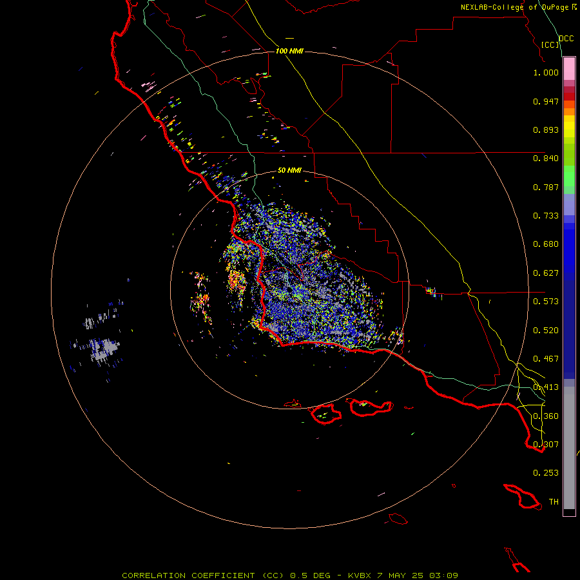Select the 0.893 scale value
580x580 pixels.
pyautogui.click(x=546, y=130)
